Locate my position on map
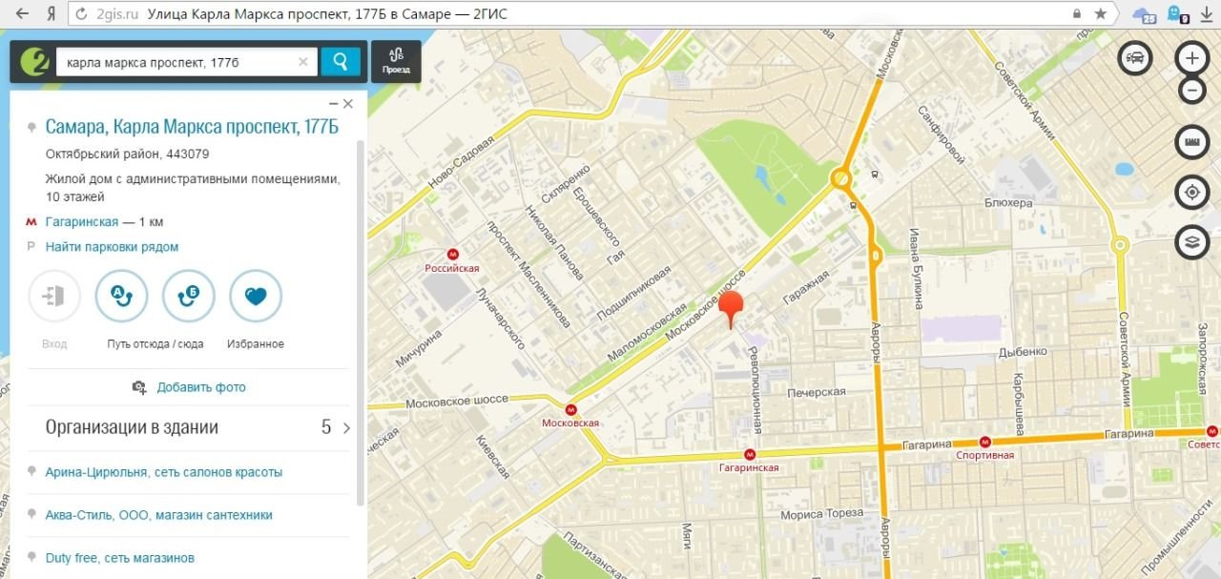The height and width of the screenshot is (579, 1221). (x=1191, y=192)
